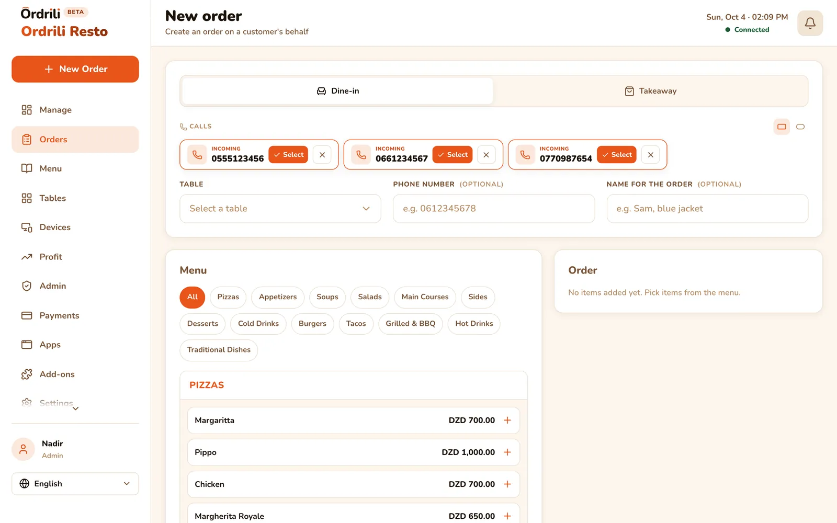Viewport: 837px width, 523px height.
Task: Select incoming call 0661234567
Action: click(x=453, y=155)
